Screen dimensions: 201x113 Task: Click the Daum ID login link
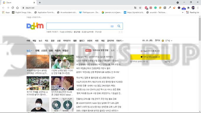(x=150, y=51)
